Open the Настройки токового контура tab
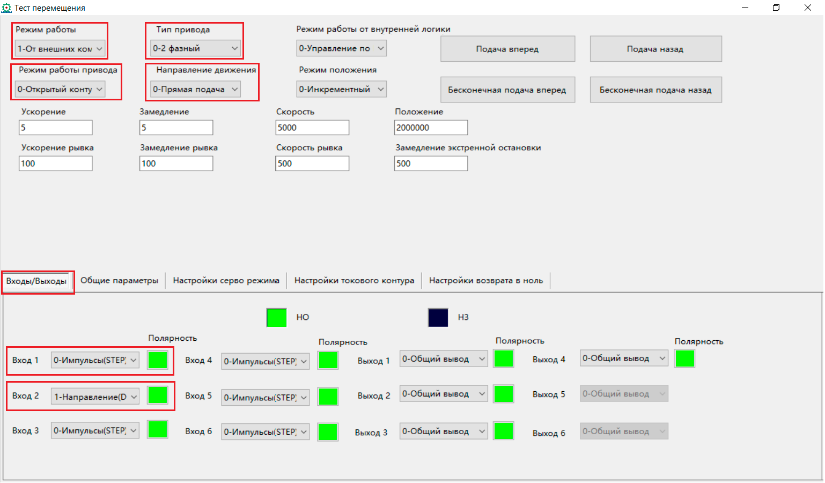This screenshot has width=825, height=483. tap(354, 281)
